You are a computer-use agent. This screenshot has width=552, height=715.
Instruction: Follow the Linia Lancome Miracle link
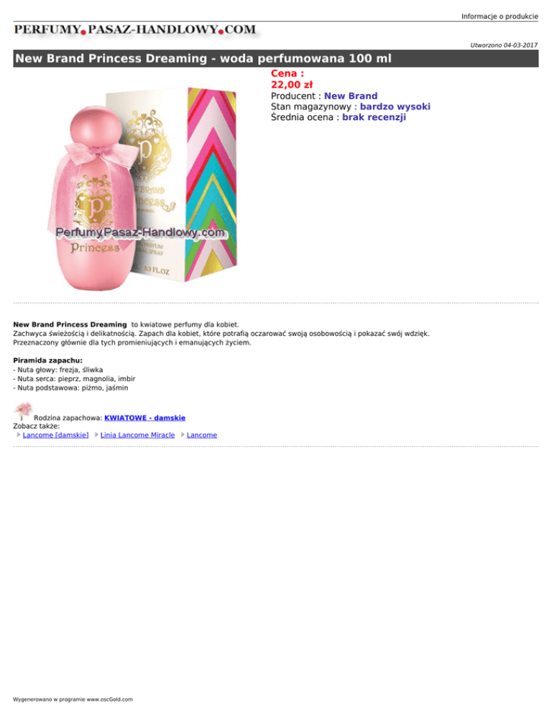(x=138, y=435)
